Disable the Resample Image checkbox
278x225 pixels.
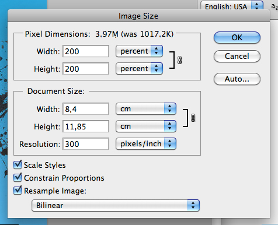tap(18, 190)
